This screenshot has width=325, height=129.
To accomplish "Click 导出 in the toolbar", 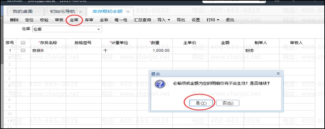I will click(181, 20).
